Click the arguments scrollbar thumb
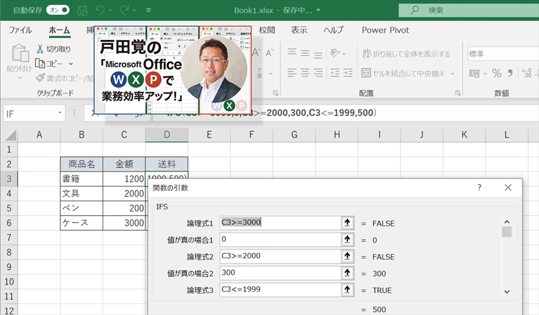This screenshot has width=539, height=315. (x=507, y=231)
